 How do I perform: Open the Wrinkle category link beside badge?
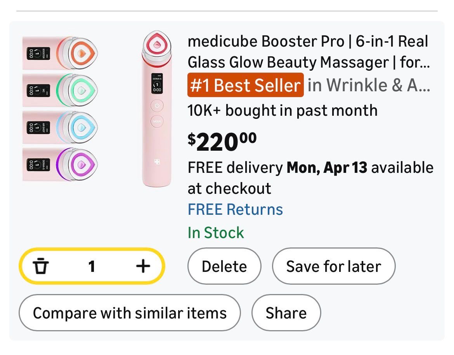(368, 85)
